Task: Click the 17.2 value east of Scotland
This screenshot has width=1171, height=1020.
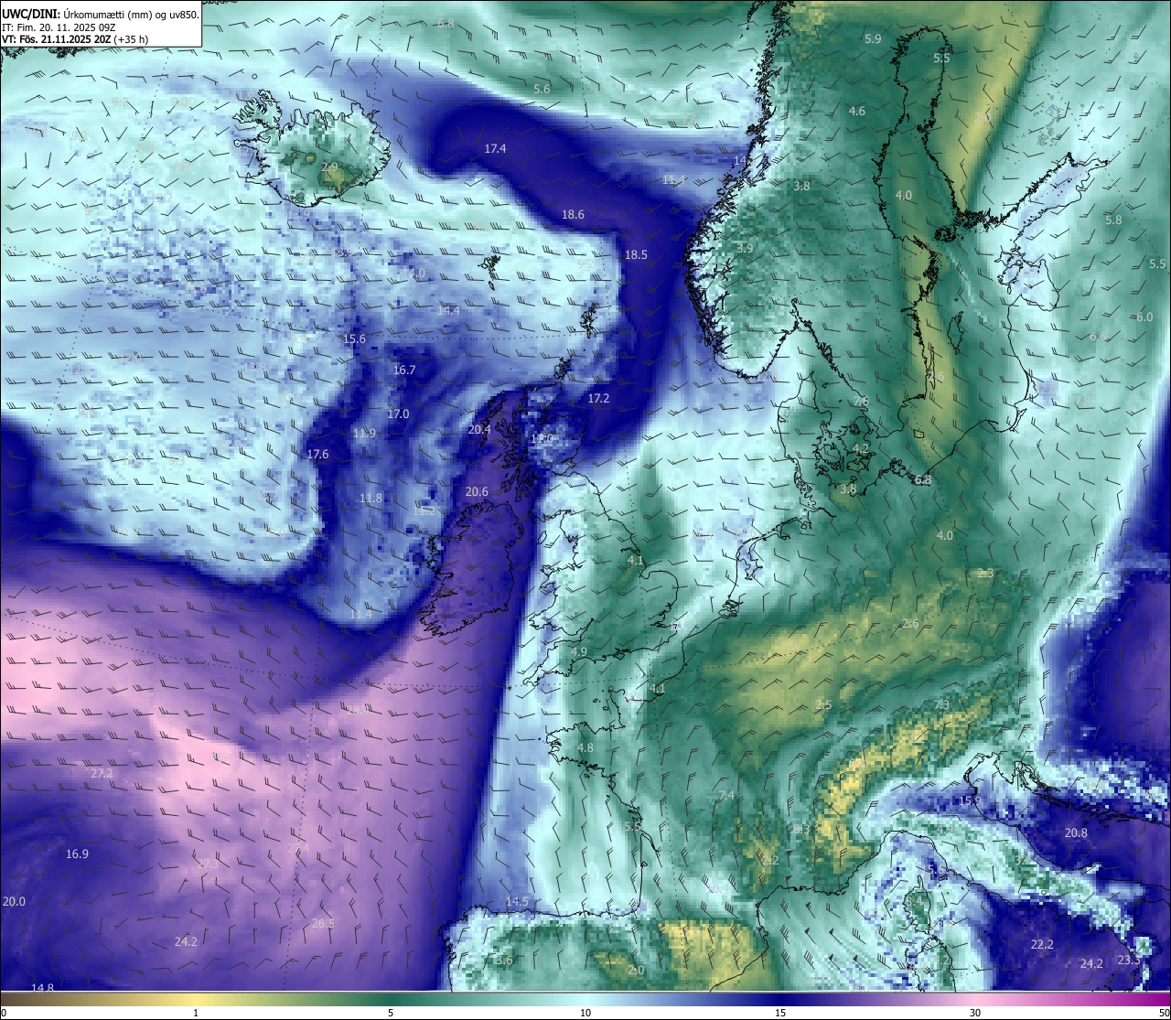Action: click(x=598, y=399)
